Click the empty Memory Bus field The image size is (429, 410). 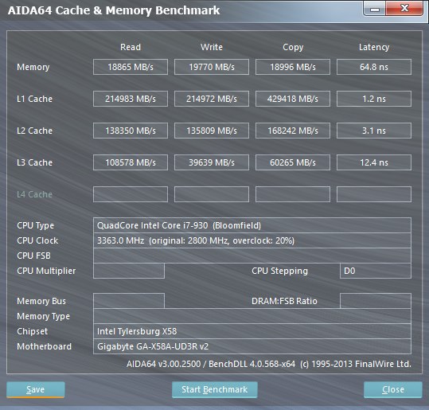coord(129,301)
